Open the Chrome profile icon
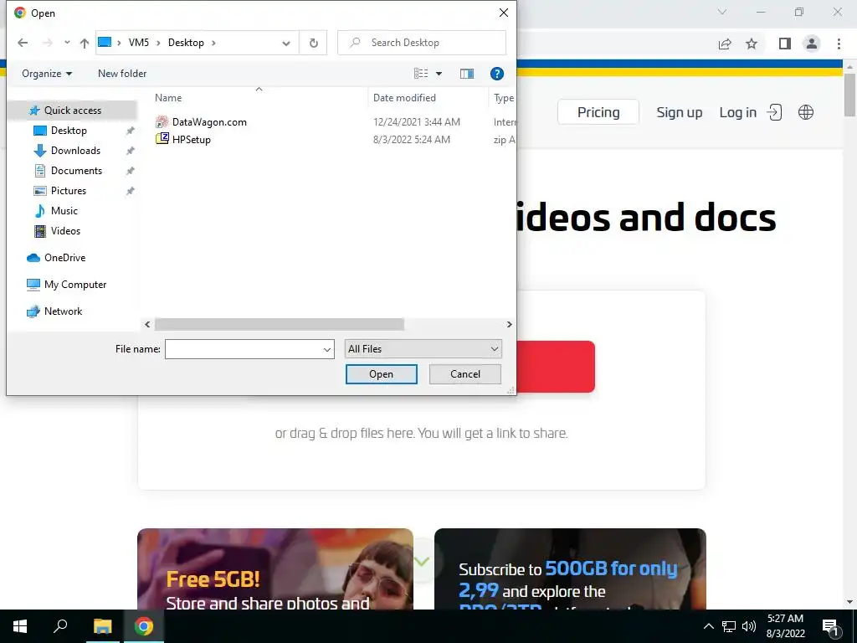 812,44
